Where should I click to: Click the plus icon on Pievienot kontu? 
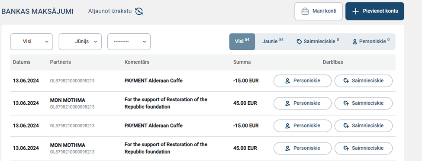pos(355,11)
